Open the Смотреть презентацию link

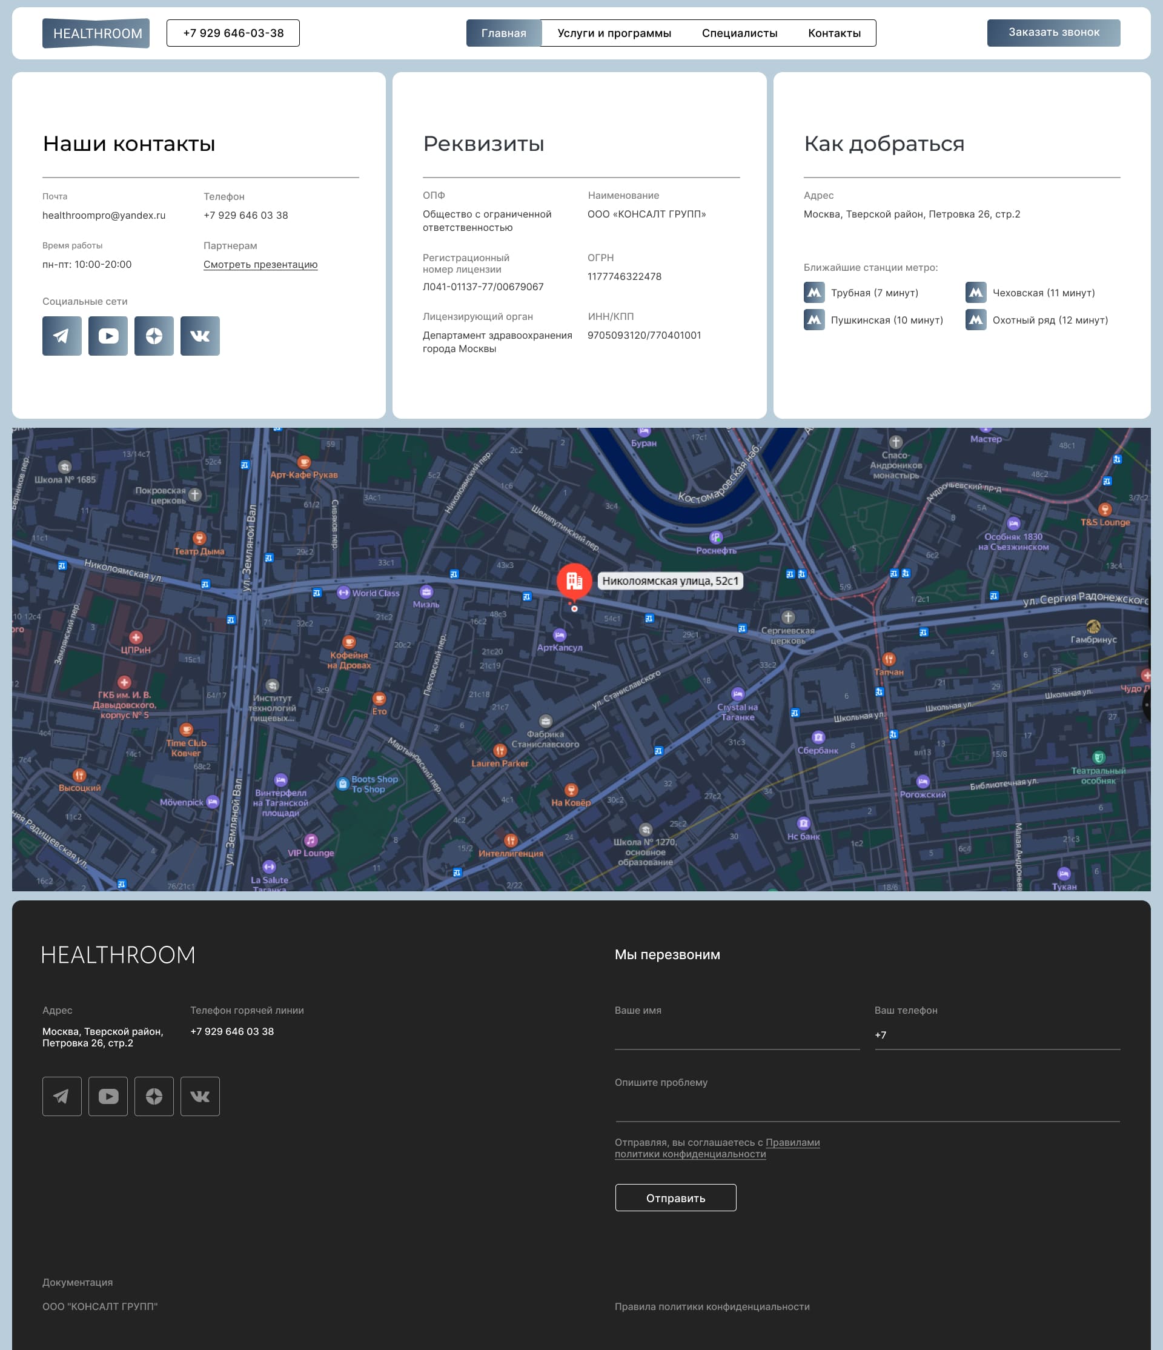coord(260,265)
